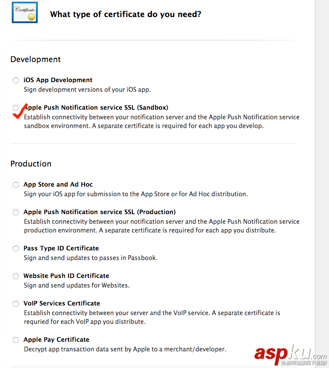Select the Pass Type ID Certificate radio button

[16, 249]
